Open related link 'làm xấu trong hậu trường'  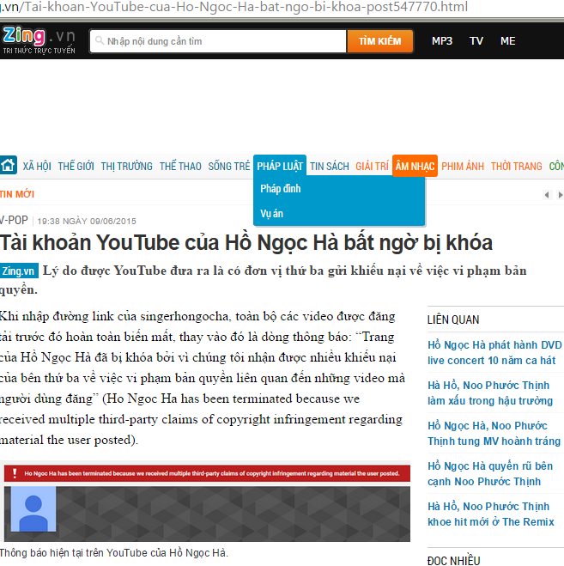point(490,393)
